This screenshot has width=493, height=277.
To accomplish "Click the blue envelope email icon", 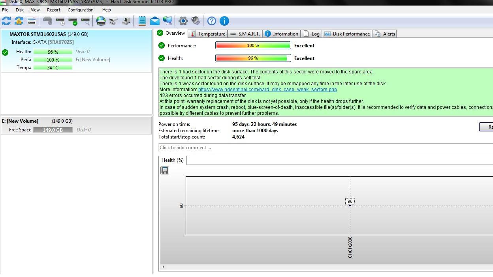I will click(155, 21).
